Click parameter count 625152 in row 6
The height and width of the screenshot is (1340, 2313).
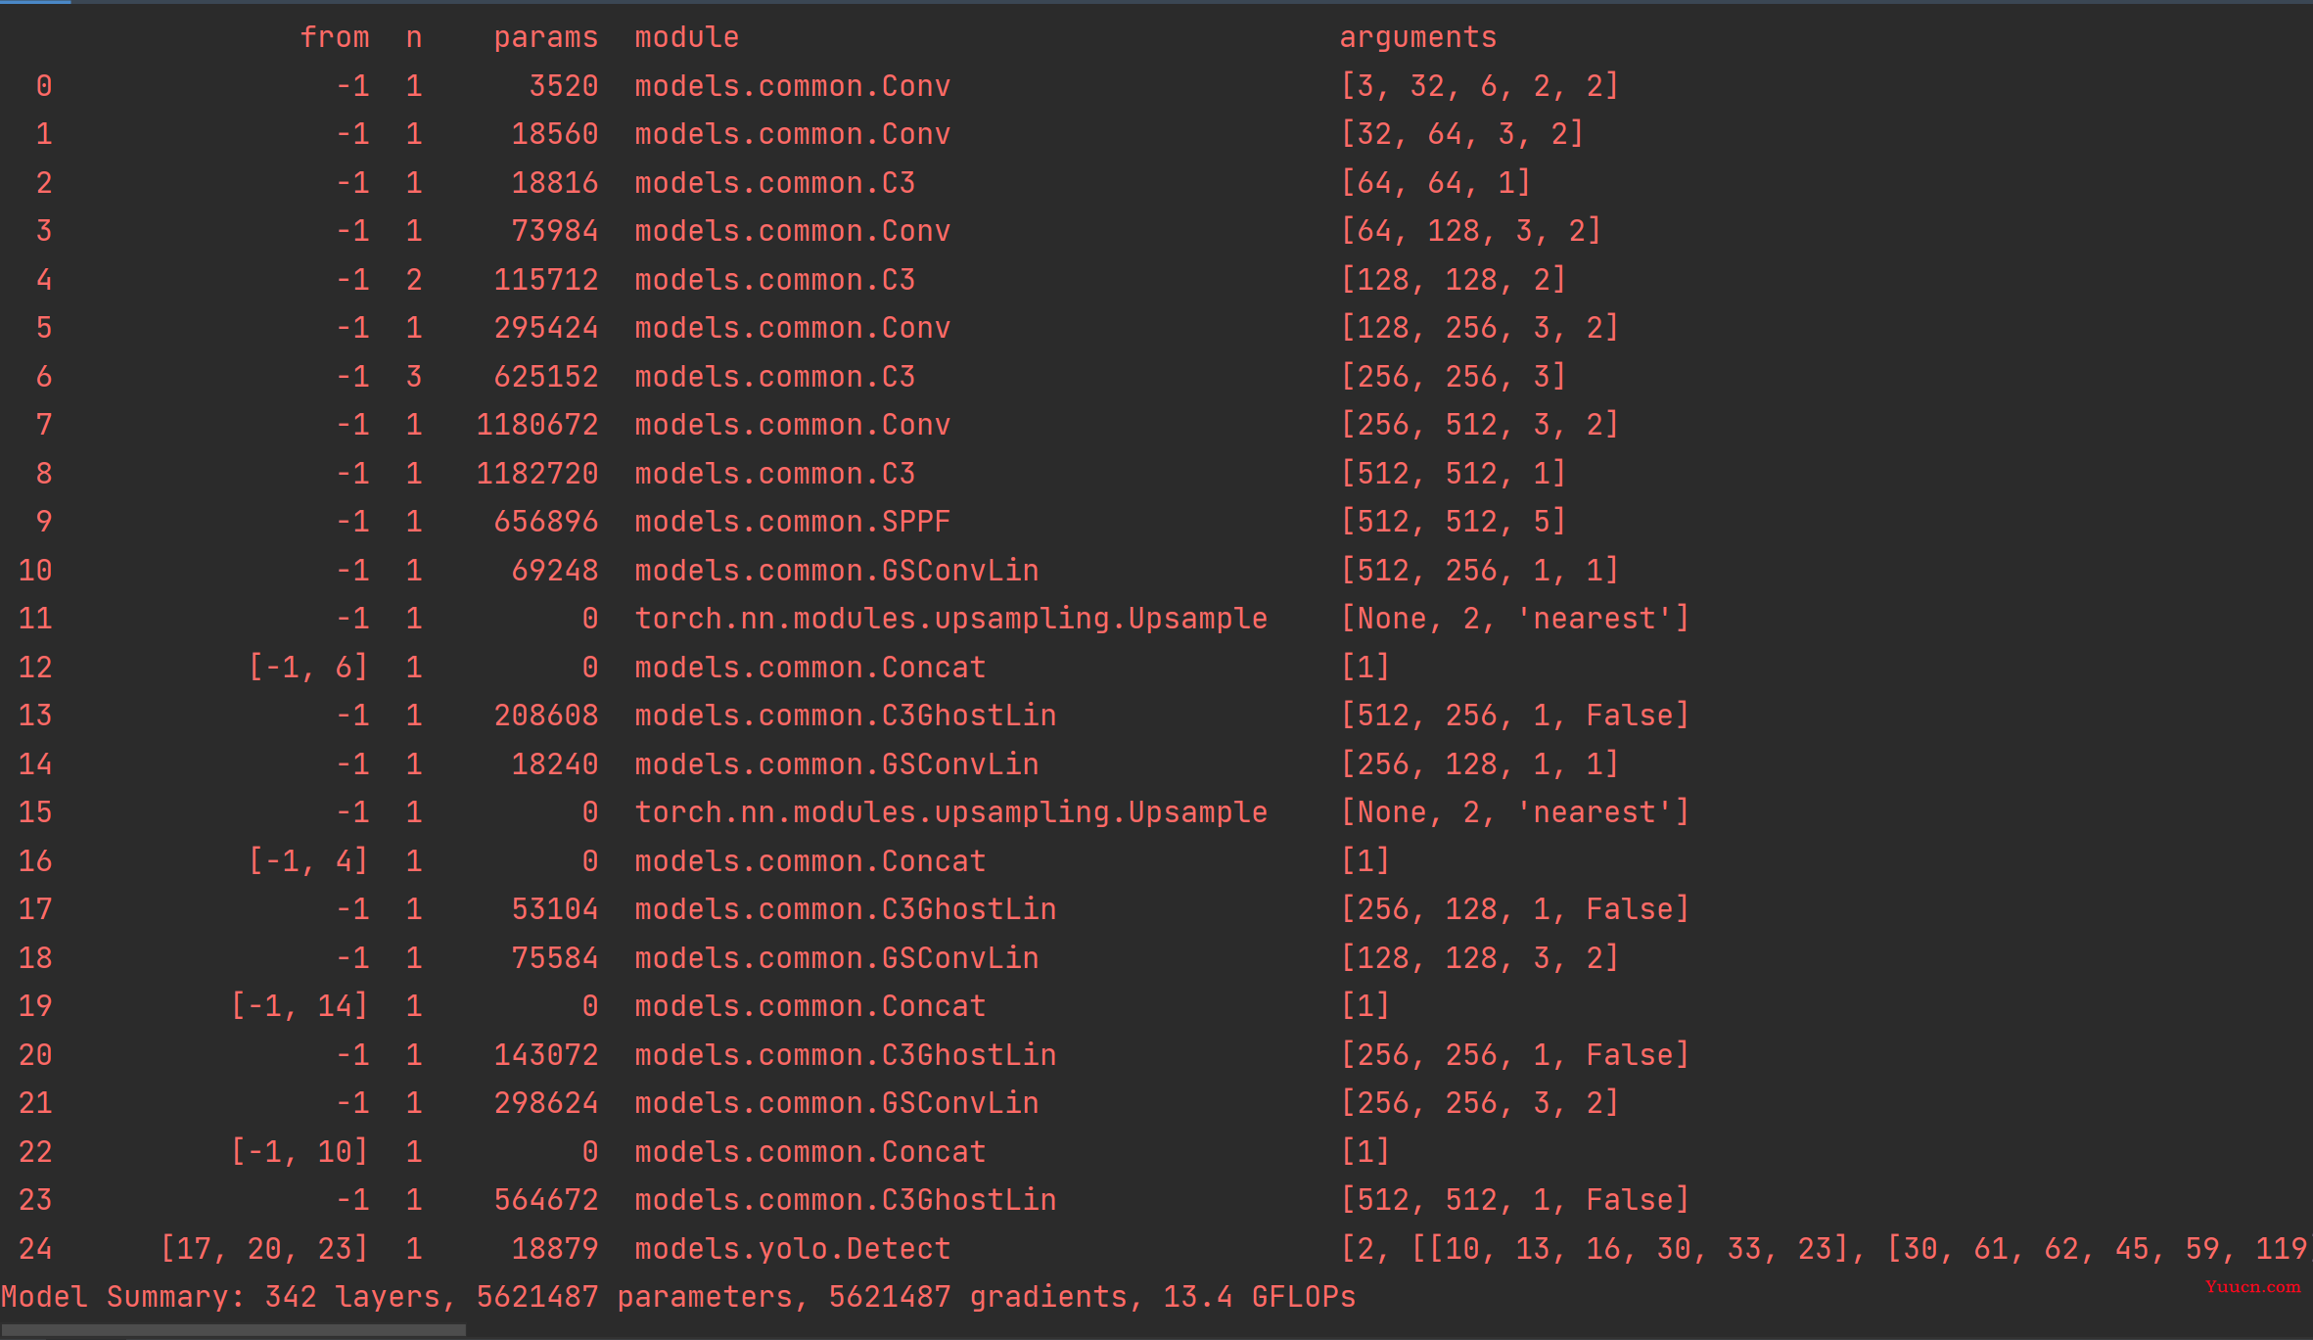click(x=545, y=376)
